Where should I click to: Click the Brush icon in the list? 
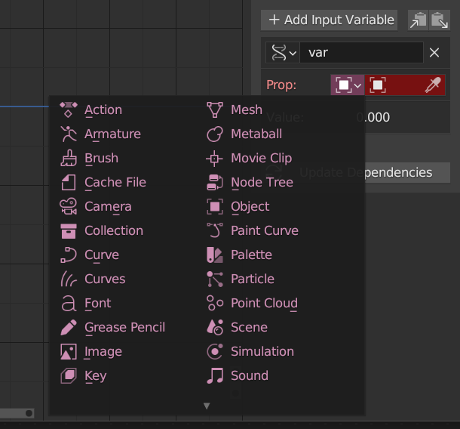click(69, 158)
